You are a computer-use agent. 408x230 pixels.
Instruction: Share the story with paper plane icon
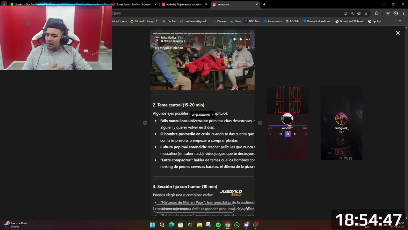click(x=248, y=209)
